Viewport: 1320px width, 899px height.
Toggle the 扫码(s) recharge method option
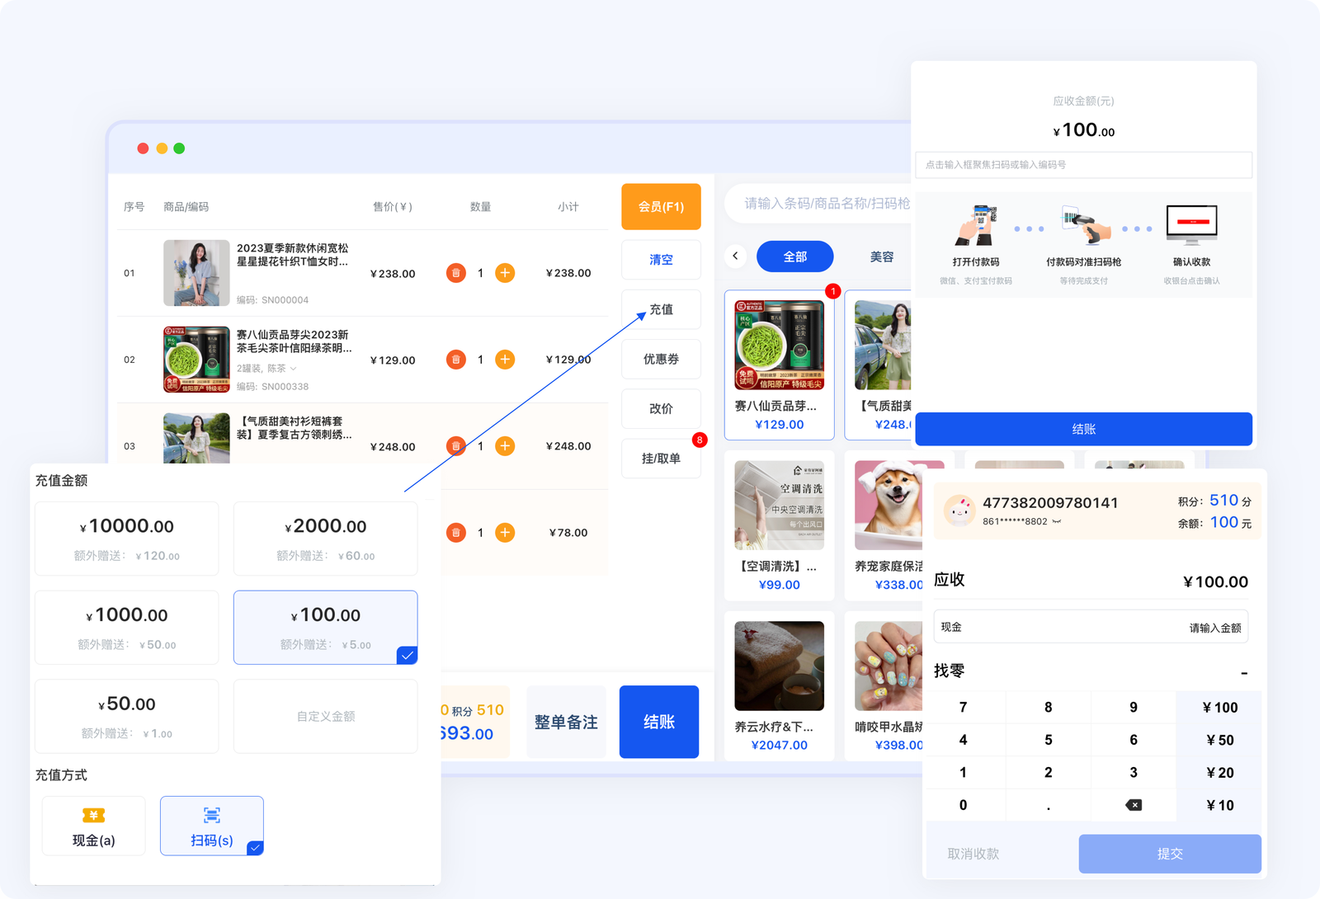(212, 825)
